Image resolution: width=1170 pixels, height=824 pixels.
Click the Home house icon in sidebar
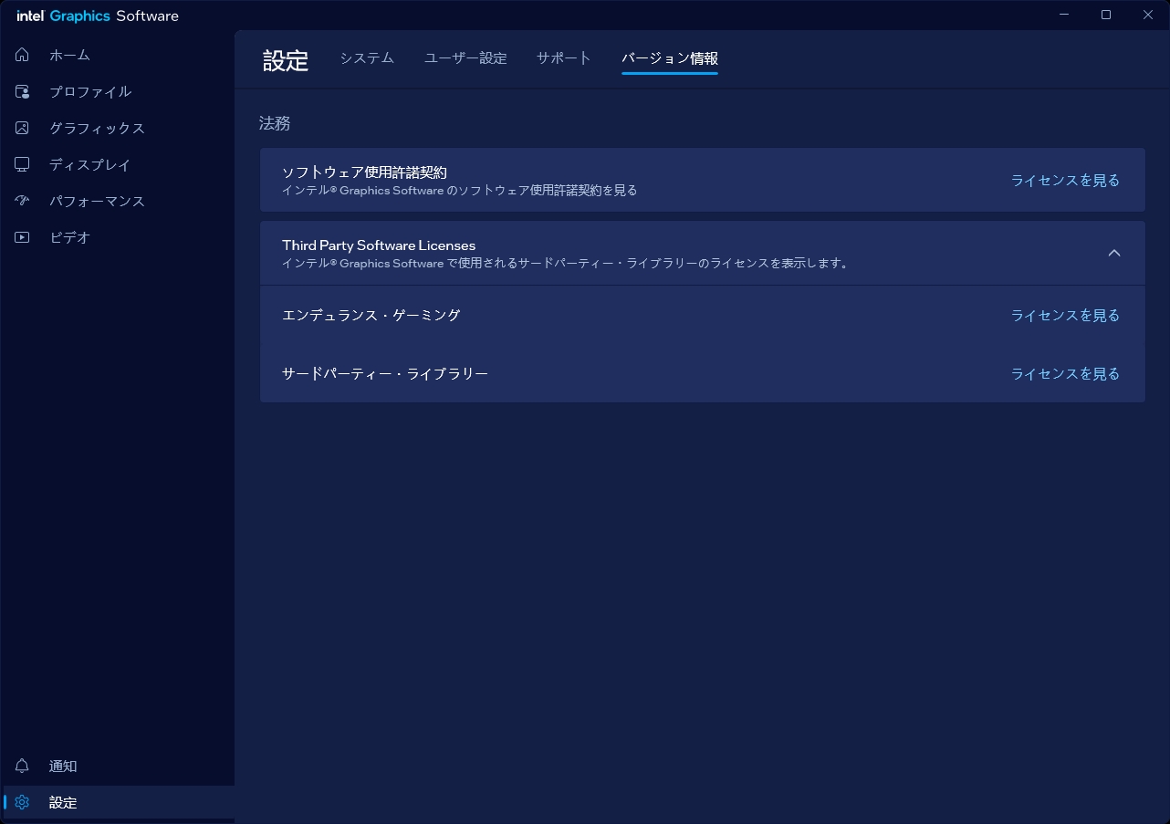pos(23,55)
